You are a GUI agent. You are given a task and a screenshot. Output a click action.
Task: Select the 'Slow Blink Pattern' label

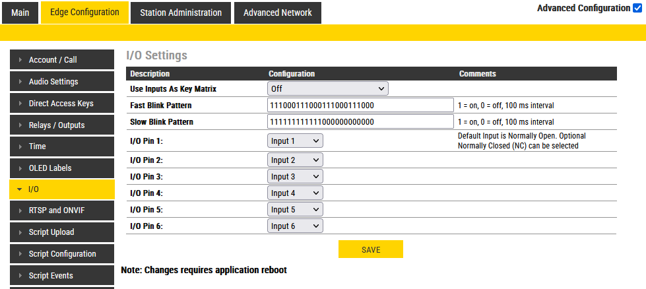click(162, 122)
